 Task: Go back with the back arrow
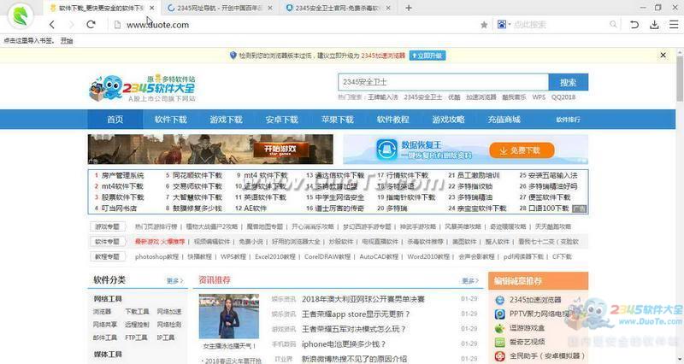[52, 25]
